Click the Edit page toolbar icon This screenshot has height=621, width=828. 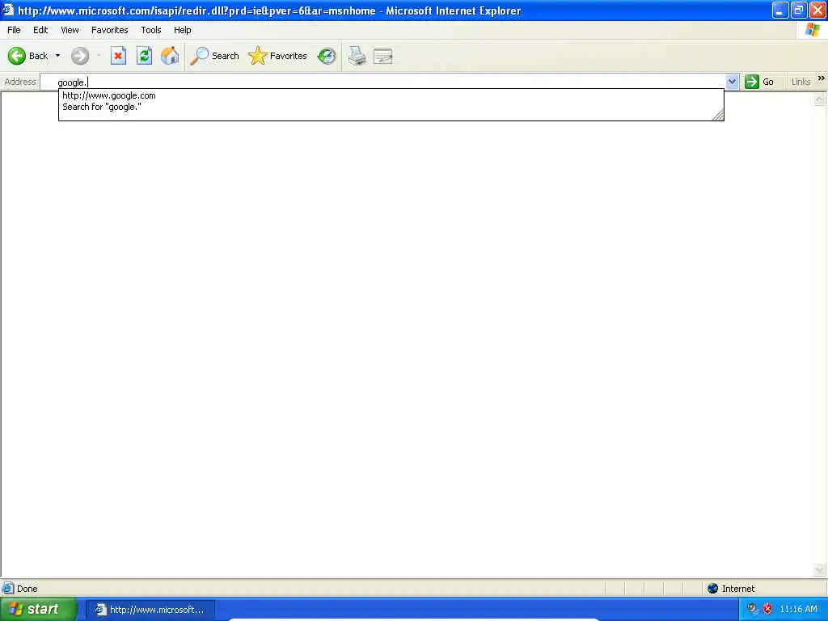pos(382,56)
